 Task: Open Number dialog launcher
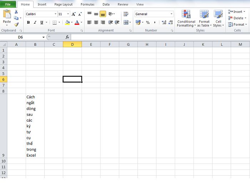172,30
